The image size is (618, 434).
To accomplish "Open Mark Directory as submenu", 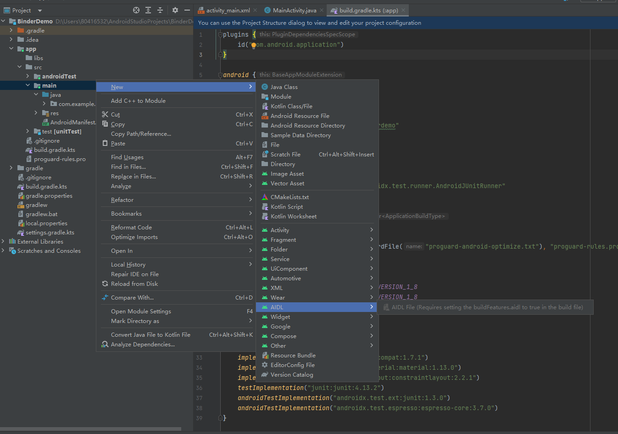I will click(x=176, y=321).
